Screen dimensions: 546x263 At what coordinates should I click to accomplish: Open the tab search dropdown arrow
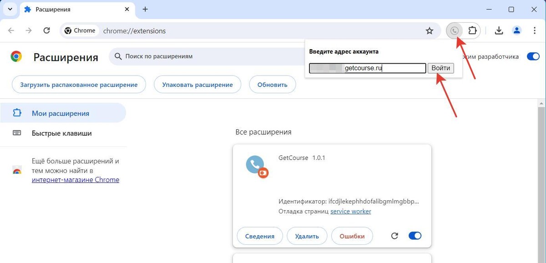pyautogui.click(x=10, y=9)
